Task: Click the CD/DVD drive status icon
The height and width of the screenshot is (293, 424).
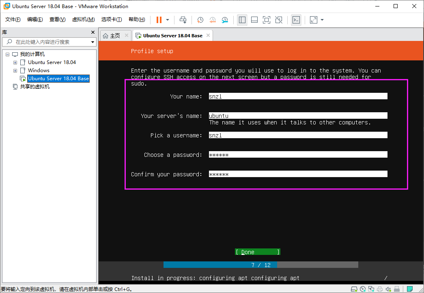Action: (x=363, y=289)
